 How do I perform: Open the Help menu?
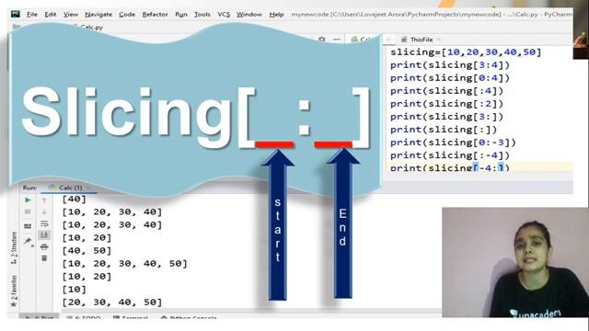click(276, 15)
